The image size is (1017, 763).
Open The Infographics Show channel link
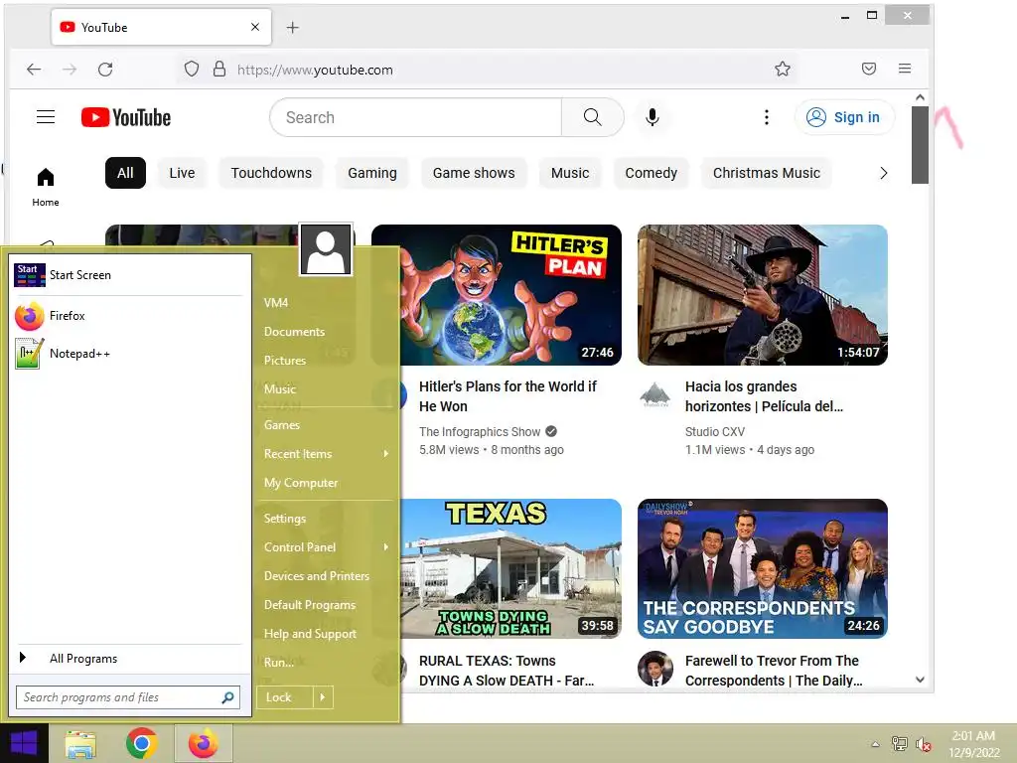[480, 431]
